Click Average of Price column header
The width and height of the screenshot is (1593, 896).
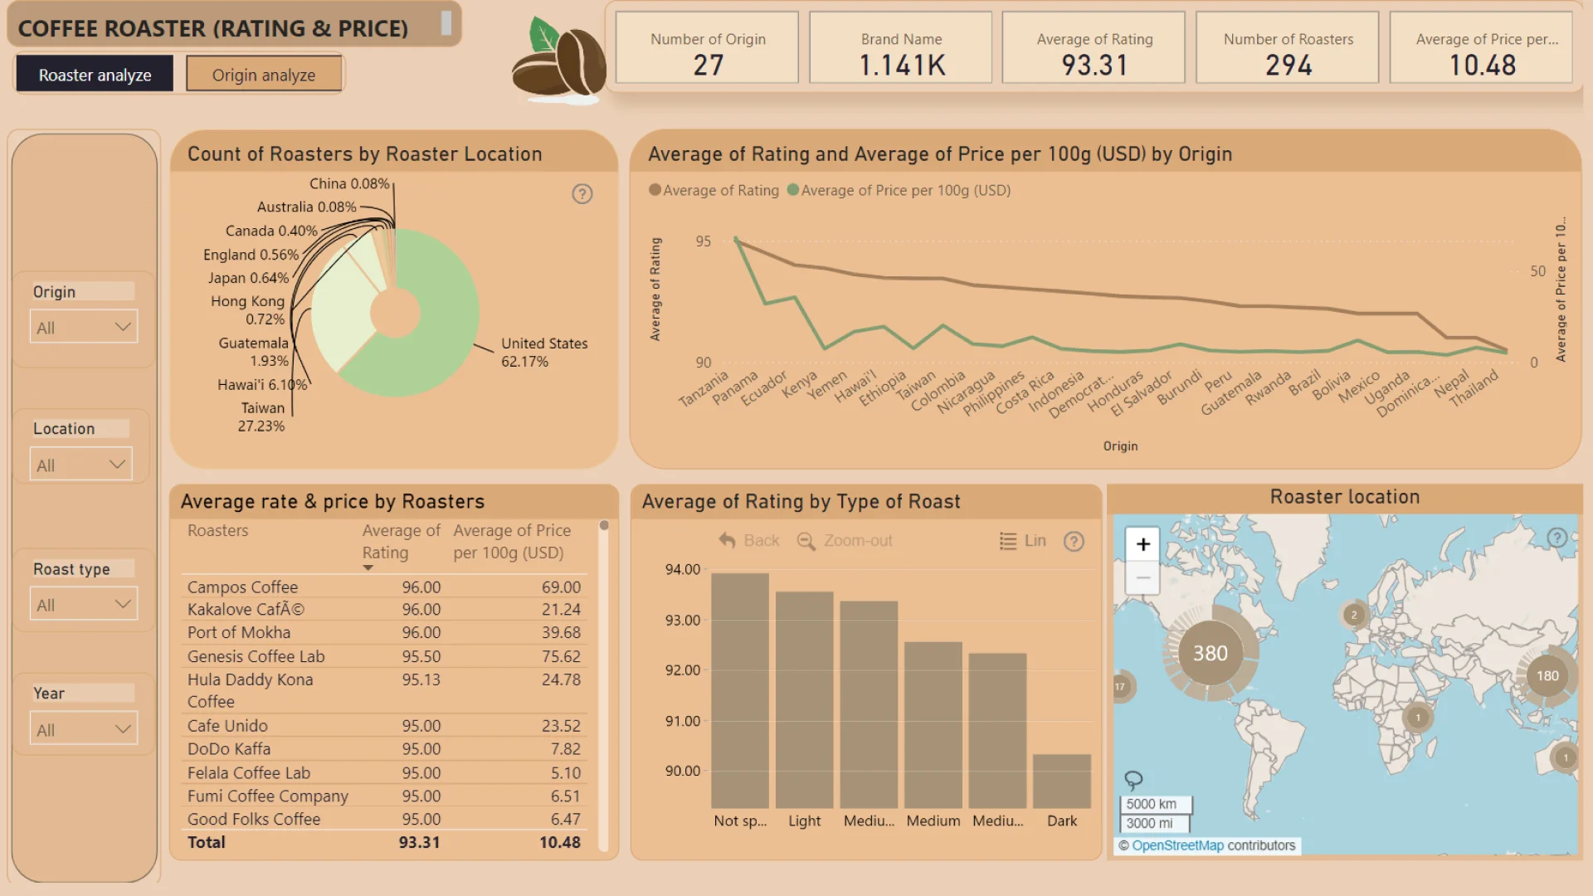coord(512,542)
